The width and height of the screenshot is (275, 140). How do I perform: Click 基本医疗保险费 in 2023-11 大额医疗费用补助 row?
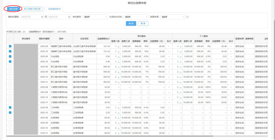tap(80, 102)
